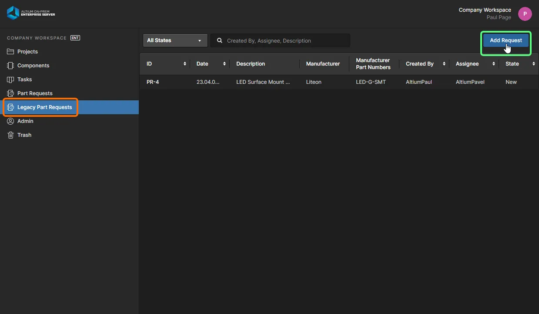Sort the table by Assignee
The image size is (539, 314).
click(494, 64)
